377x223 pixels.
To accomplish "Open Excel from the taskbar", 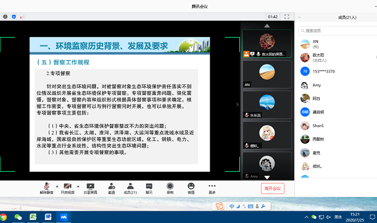I will [33, 217].
